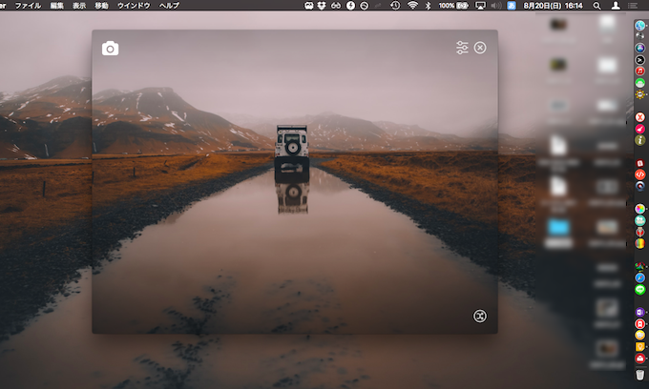This screenshot has width=649, height=389.
Task: Open the Wi-Fi status menu
Action: 412,6
